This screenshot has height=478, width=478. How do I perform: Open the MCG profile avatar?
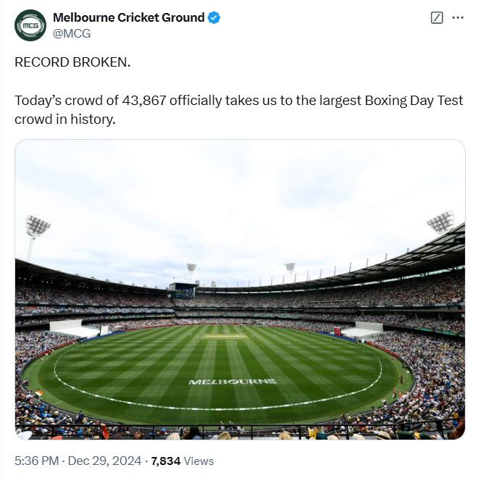click(30, 25)
